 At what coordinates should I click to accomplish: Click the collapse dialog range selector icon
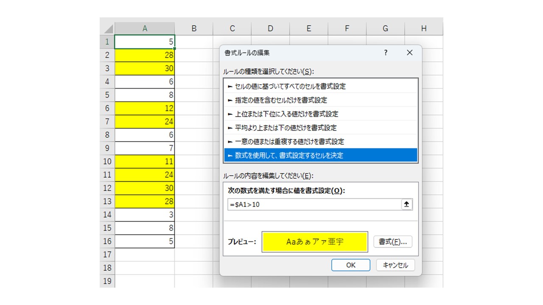(x=406, y=205)
